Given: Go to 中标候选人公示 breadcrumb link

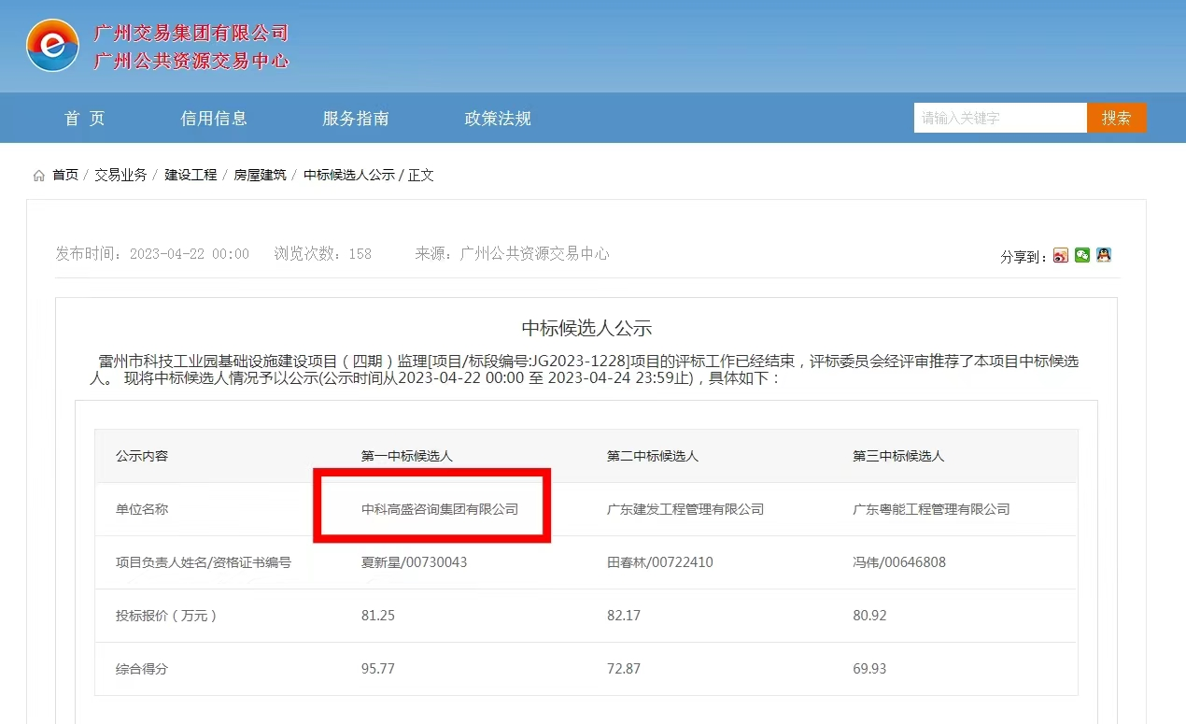Looking at the screenshot, I should pos(349,175).
